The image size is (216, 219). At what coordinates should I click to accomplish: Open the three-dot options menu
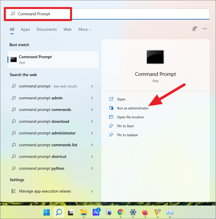(205, 29)
